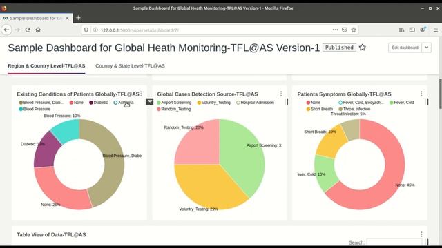This screenshot has width=442, height=248.
Task: Open page actions three-dot menu in URL bar
Action: [335, 30]
